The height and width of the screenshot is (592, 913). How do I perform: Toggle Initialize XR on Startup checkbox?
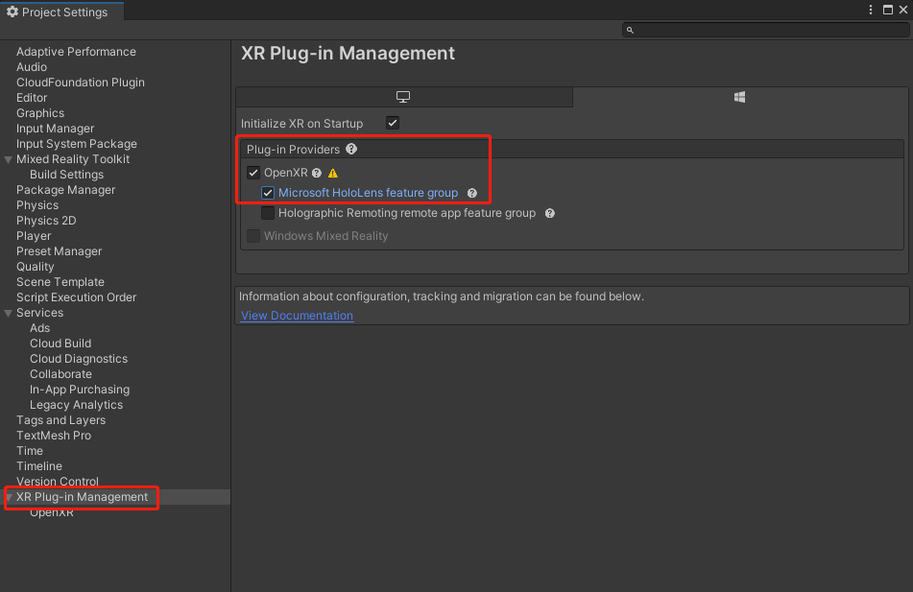[393, 123]
